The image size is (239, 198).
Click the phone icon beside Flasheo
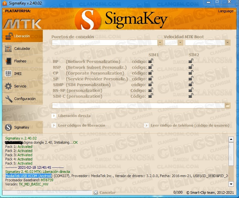[9, 61]
